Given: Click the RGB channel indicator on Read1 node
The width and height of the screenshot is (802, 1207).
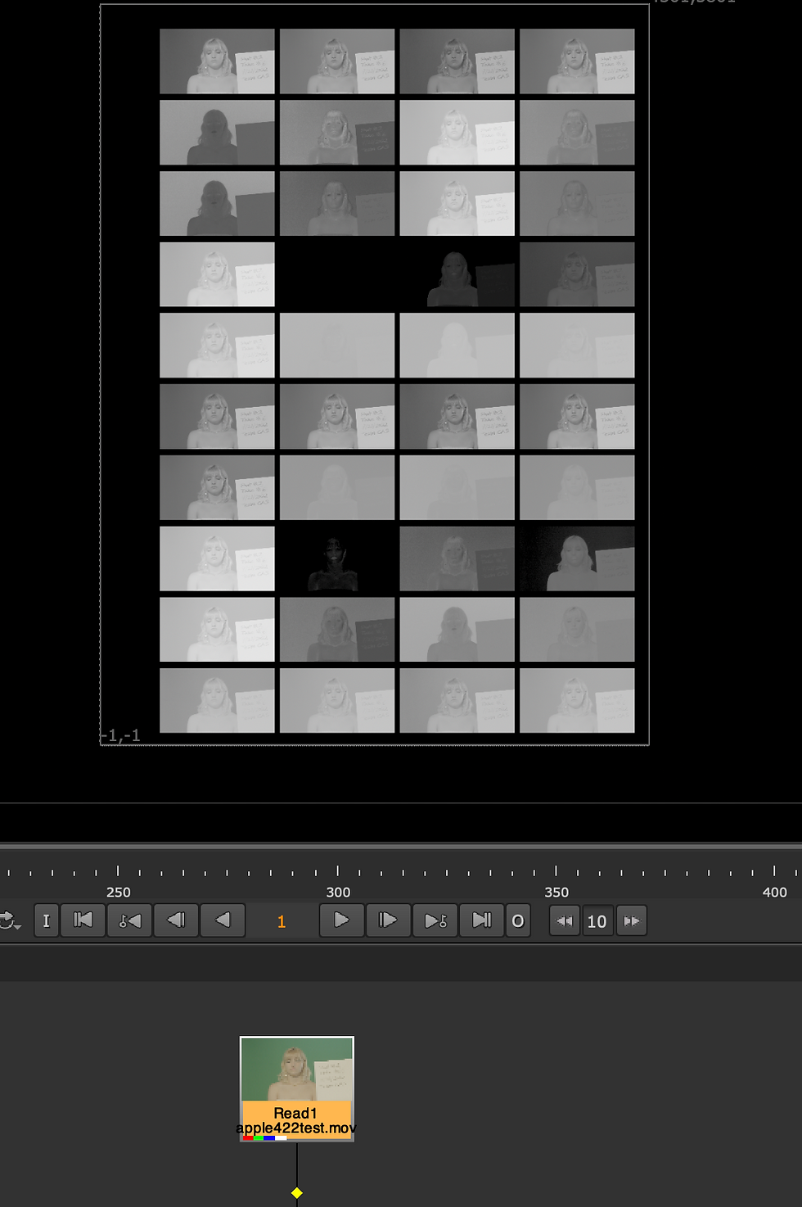Looking at the screenshot, I should tap(264, 1138).
